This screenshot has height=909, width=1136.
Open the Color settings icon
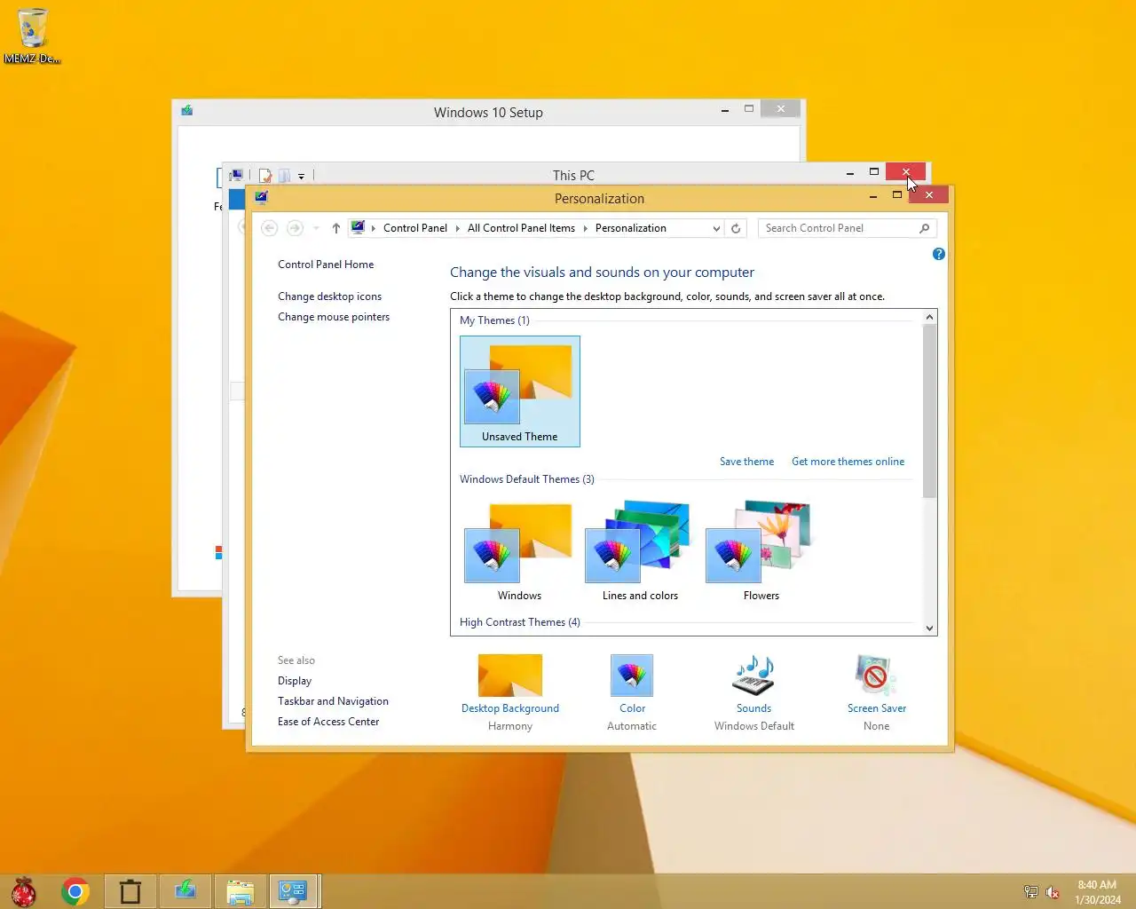(x=632, y=676)
